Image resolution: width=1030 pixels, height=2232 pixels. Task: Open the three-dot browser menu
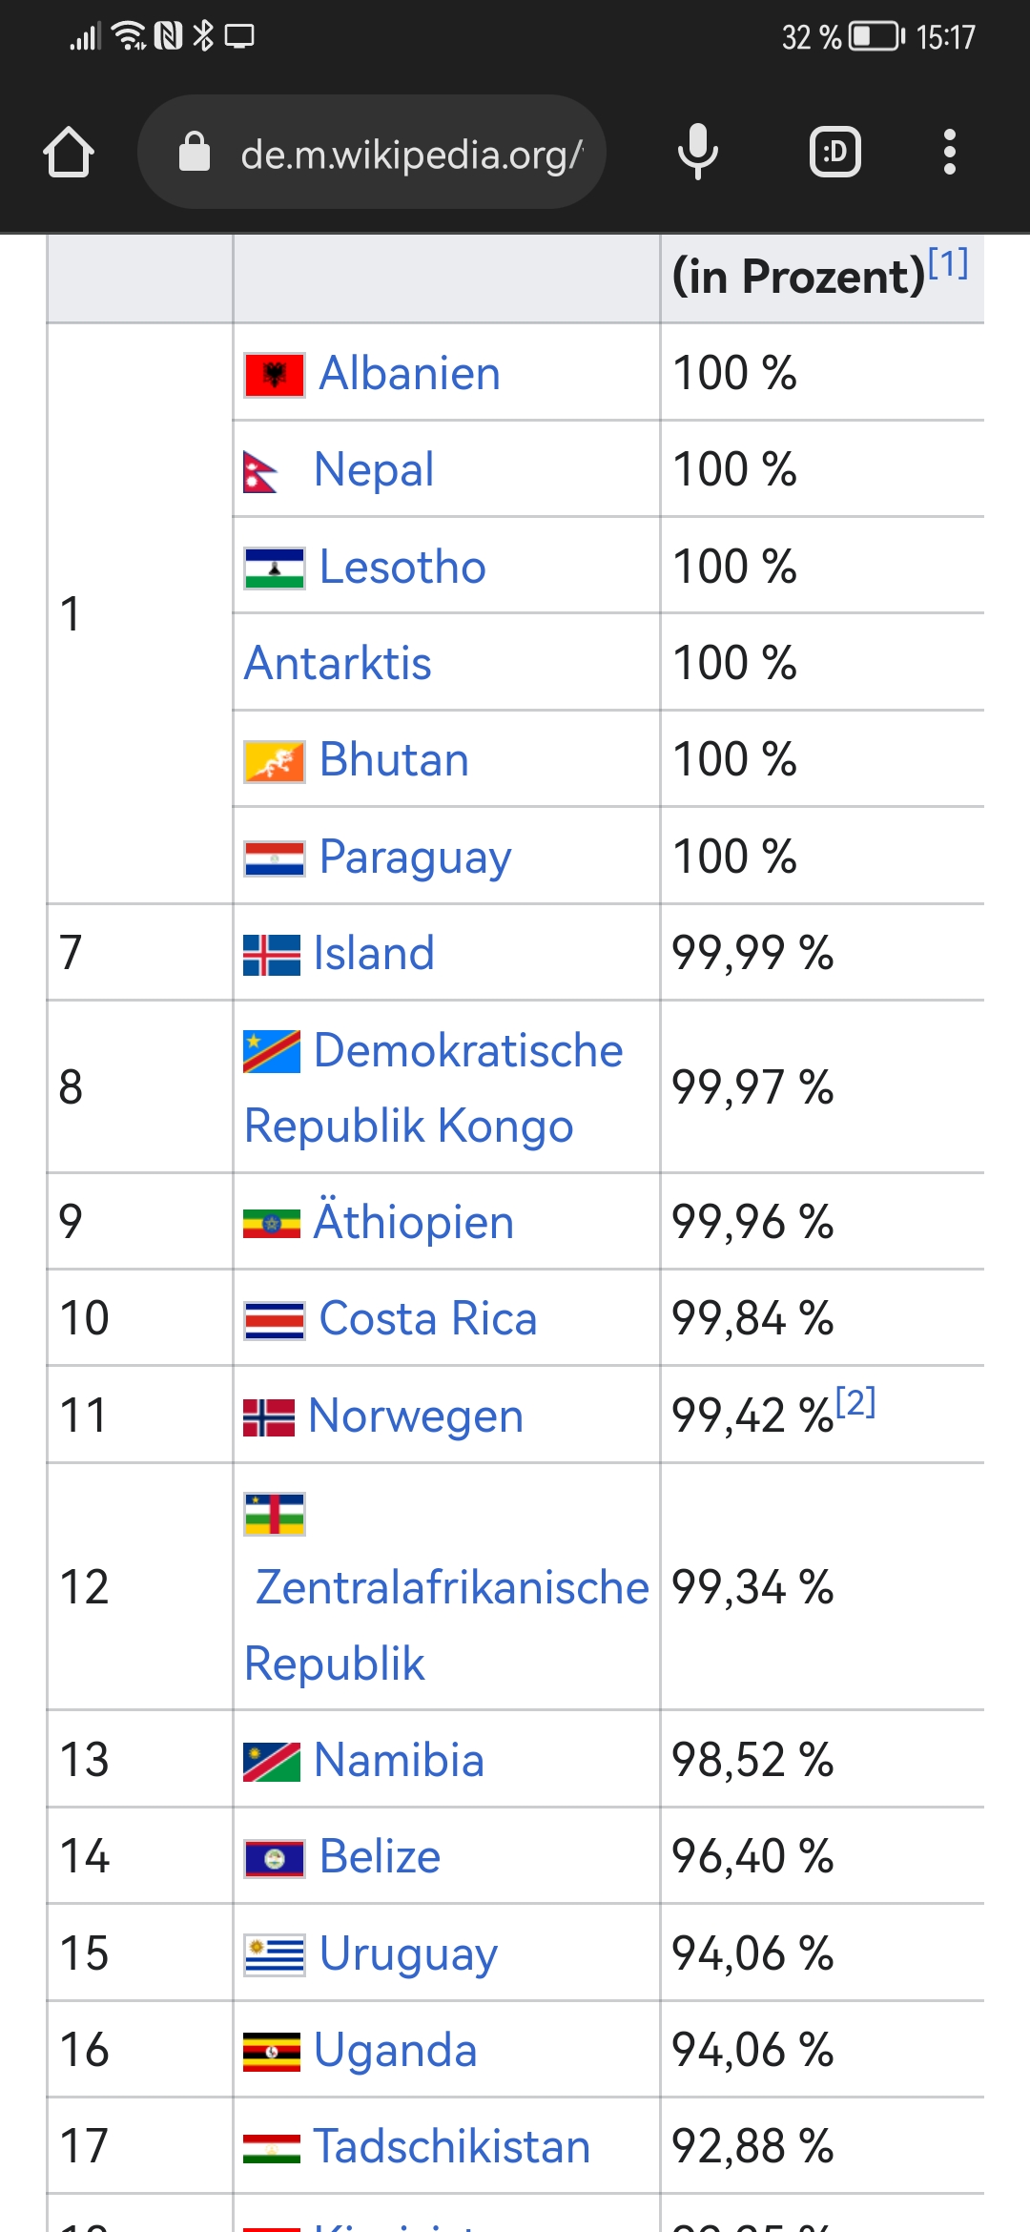tap(949, 152)
